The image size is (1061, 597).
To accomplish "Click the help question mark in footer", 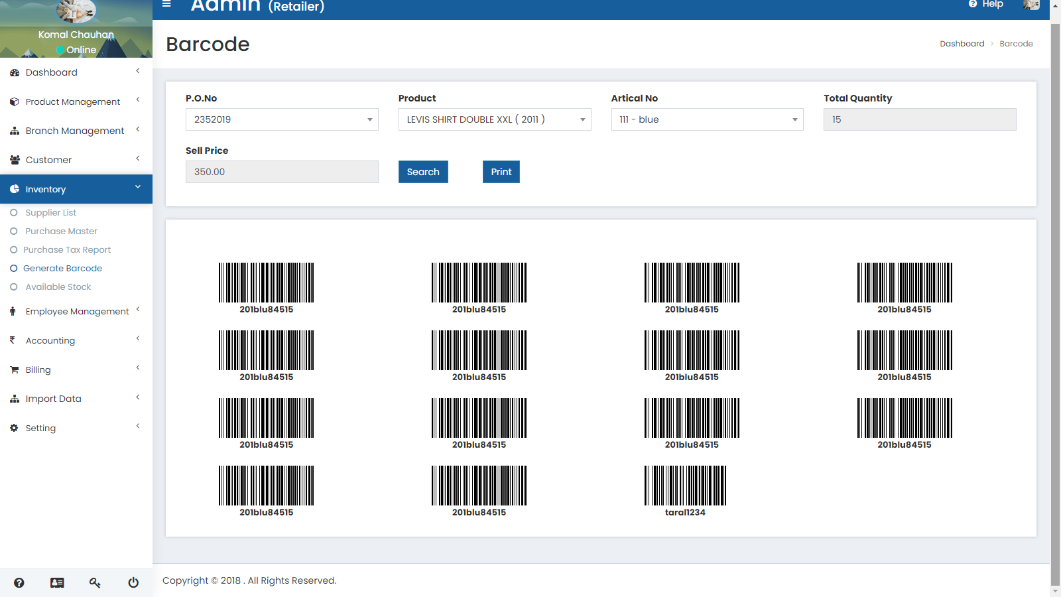I will pyautogui.click(x=19, y=582).
